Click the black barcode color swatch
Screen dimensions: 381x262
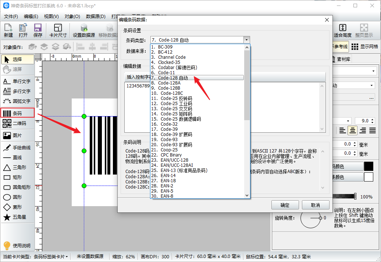coord(368,166)
